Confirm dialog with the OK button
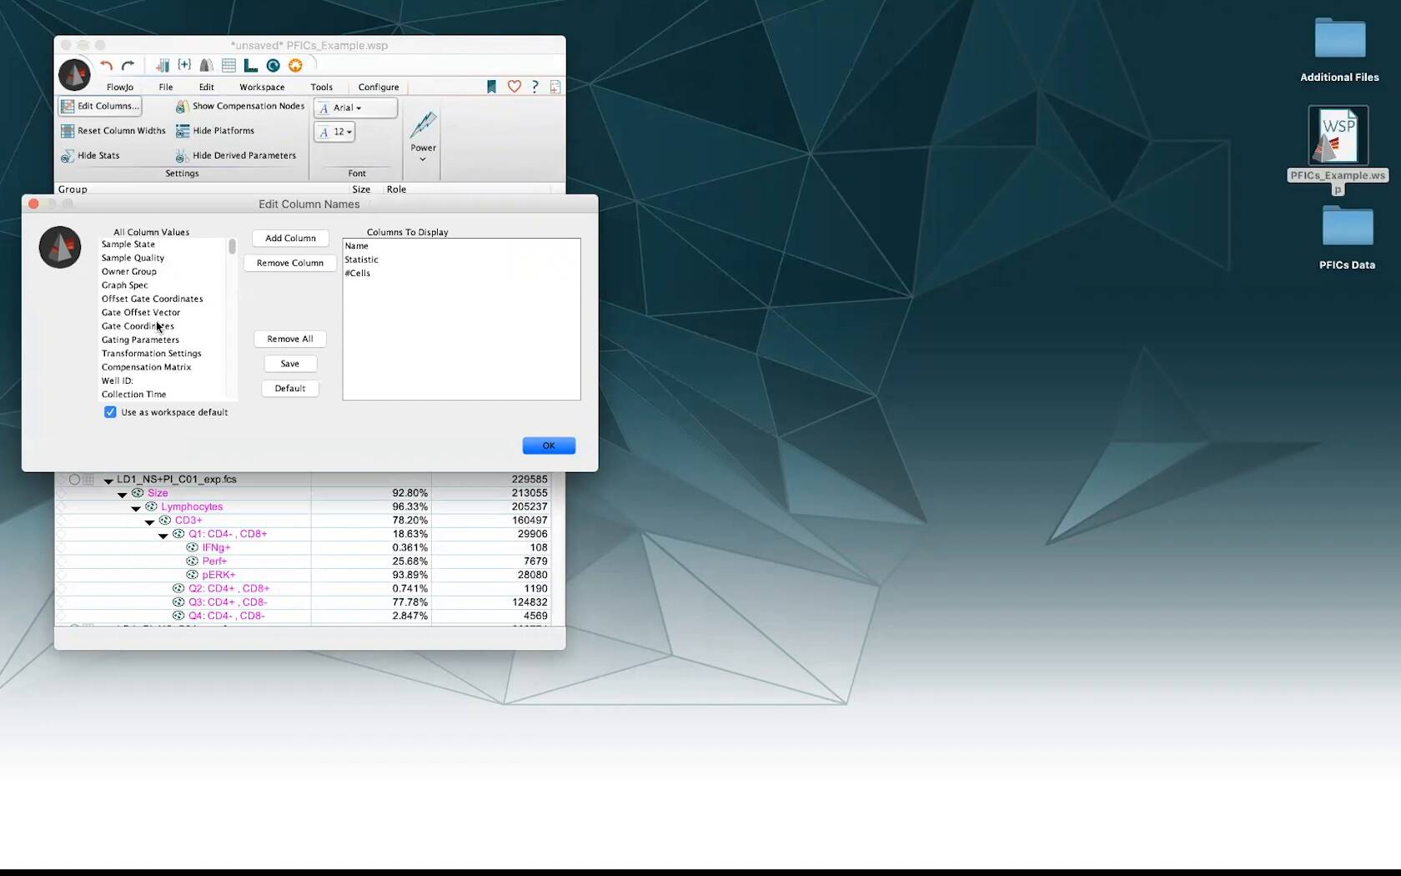Screen dimensions: 1401x876 click(549, 446)
